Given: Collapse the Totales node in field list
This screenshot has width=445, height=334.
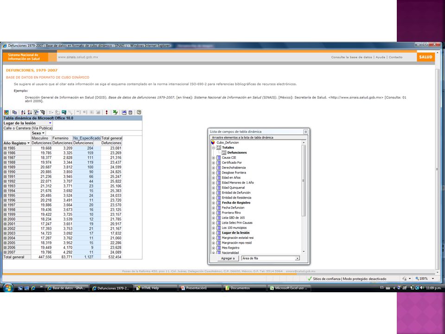Looking at the screenshot, I should [x=213, y=148].
